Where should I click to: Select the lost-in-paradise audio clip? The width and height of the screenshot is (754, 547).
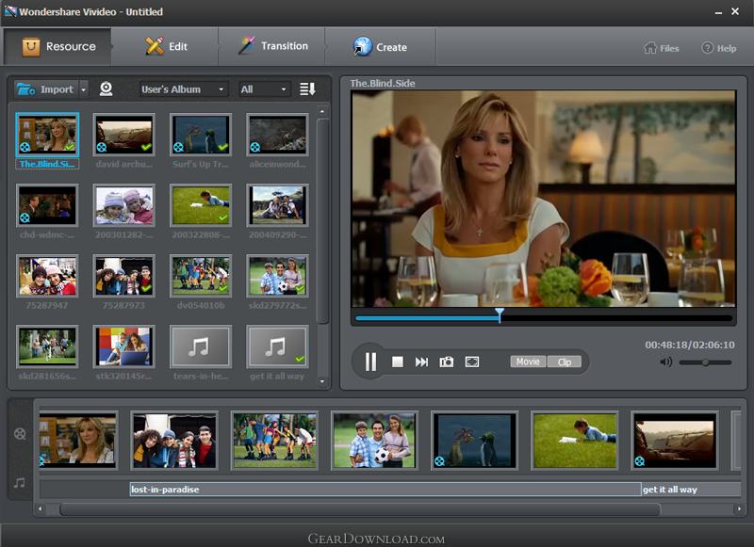[x=385, y=490]
